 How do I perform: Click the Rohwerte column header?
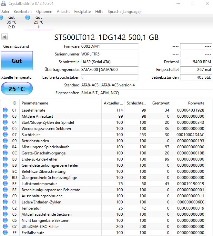[189, 103]
